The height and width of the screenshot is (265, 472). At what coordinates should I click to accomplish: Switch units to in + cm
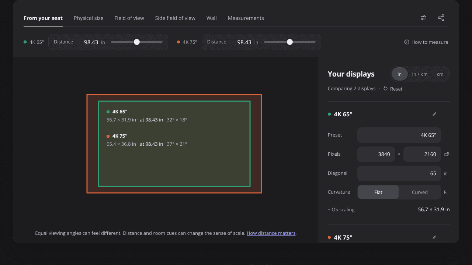click(420, 74)
